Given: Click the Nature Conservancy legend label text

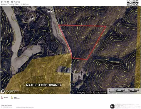Looking at the screenshot, I should pyautogui.click(x=17, y=98).
